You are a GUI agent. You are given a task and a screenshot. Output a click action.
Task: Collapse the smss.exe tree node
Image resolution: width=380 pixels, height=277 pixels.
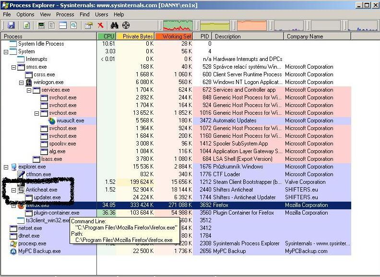coord(13,67)
